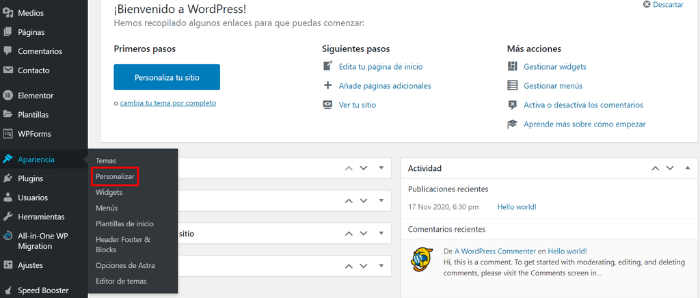The image size is (700, 298).
Task: Move the first left panel up
Action: (349, 168)
